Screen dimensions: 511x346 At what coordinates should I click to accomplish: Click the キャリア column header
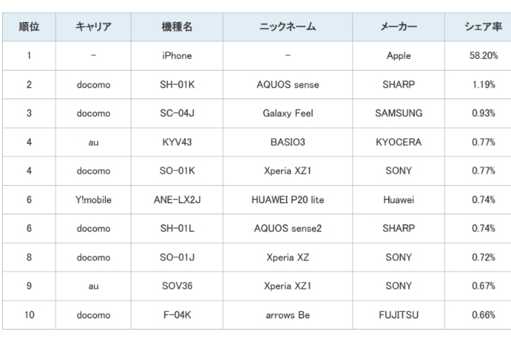click(x=93, y=27)
